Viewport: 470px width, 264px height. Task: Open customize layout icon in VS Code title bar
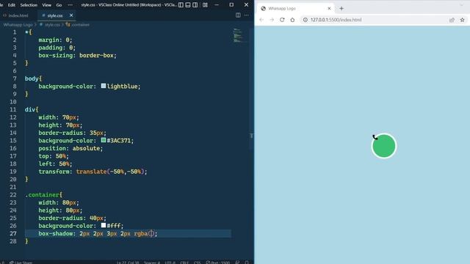click(x=205, y=5)
